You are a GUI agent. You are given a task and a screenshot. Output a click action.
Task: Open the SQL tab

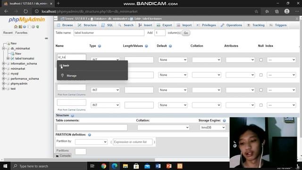[107, 25]
